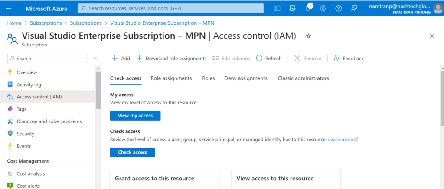
Task: Click Add in the command bar
Action: point(121,59)
